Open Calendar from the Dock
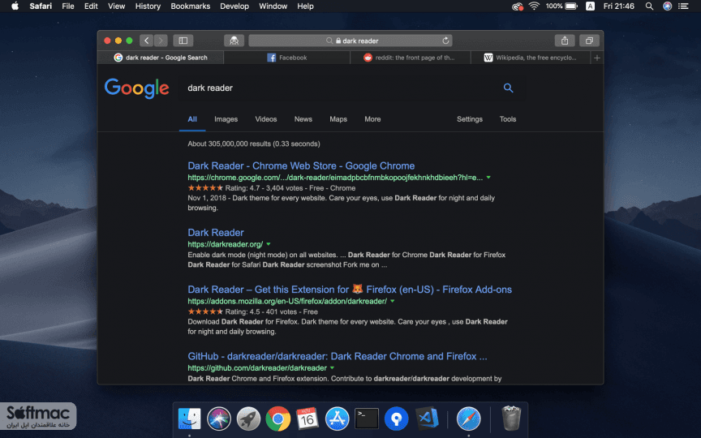 (307, 419)
